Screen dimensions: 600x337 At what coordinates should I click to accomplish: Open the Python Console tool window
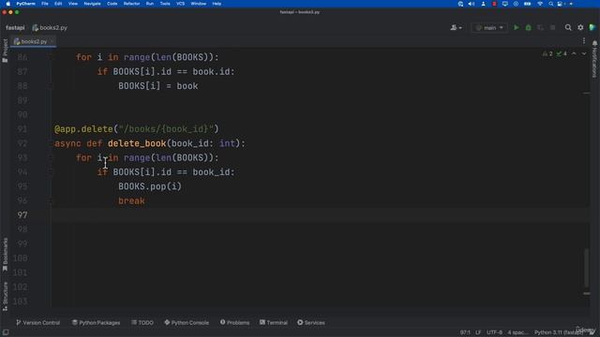point(187,322)
